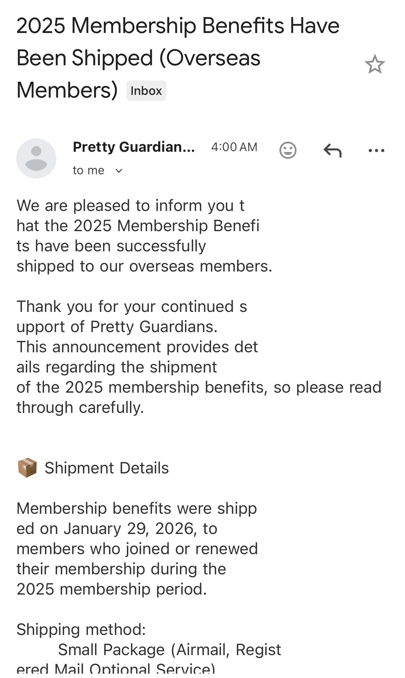Open the Pretty Guardian sender name
Screen dimensions: 405x678
coord(134,147)
